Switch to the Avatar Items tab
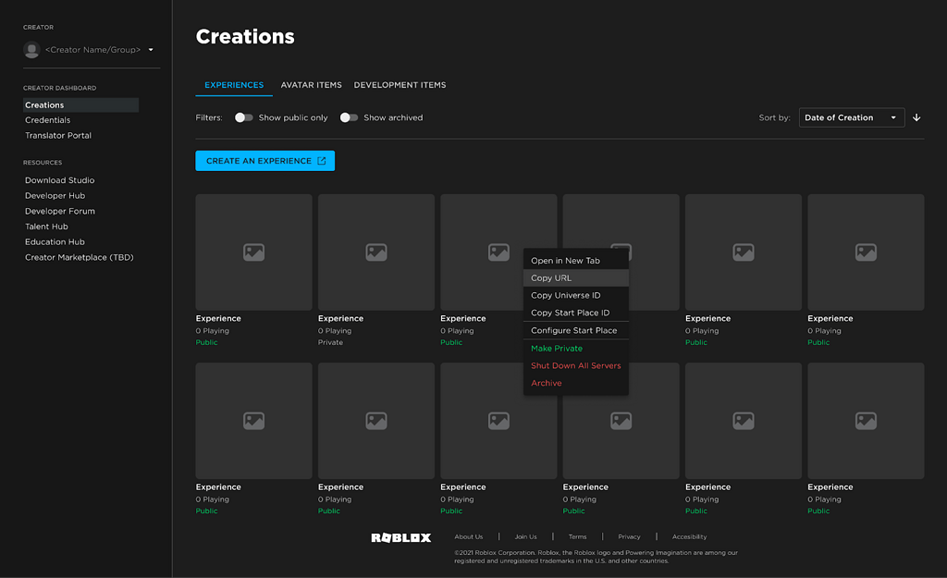Viewport: 947px width, 578px height. (x=311, y=84)
